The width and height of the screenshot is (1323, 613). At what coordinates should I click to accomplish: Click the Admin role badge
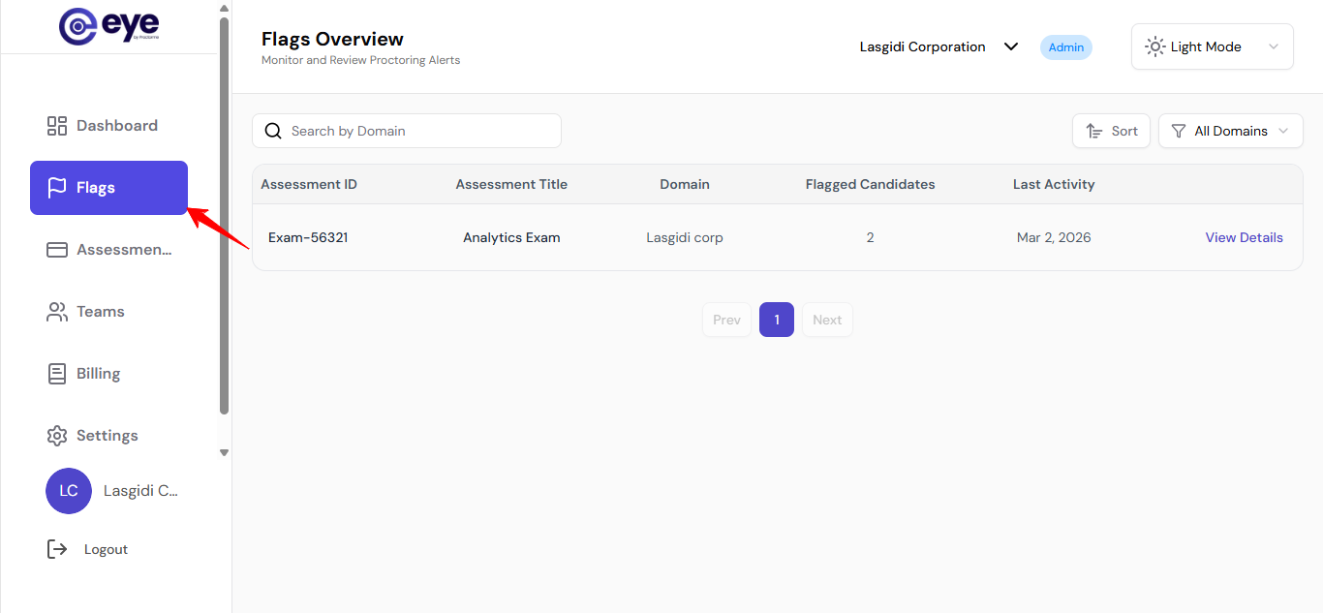click(x=1066, y=47)
